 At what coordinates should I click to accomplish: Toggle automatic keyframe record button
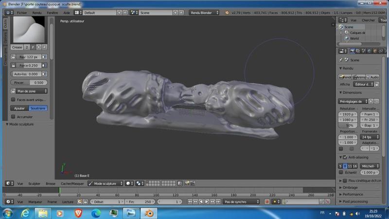pyautogui.click(x=267, y=201)
